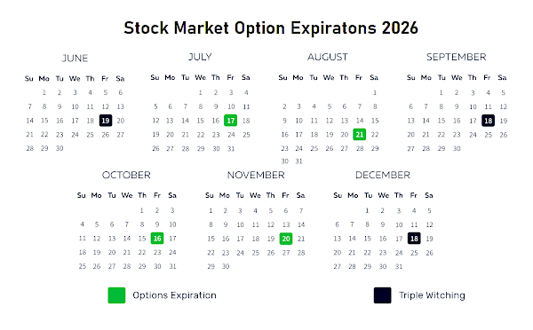
Task: Click the Options Expiration legend label
Action: (174, 295)
